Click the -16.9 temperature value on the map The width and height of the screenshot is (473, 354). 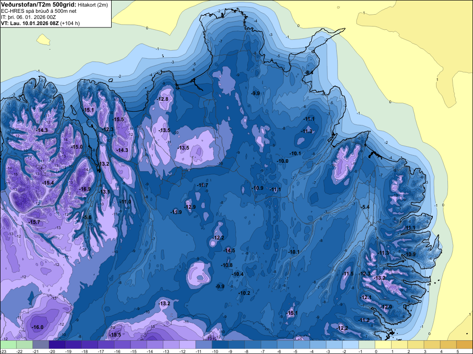(x=85, y=189)
